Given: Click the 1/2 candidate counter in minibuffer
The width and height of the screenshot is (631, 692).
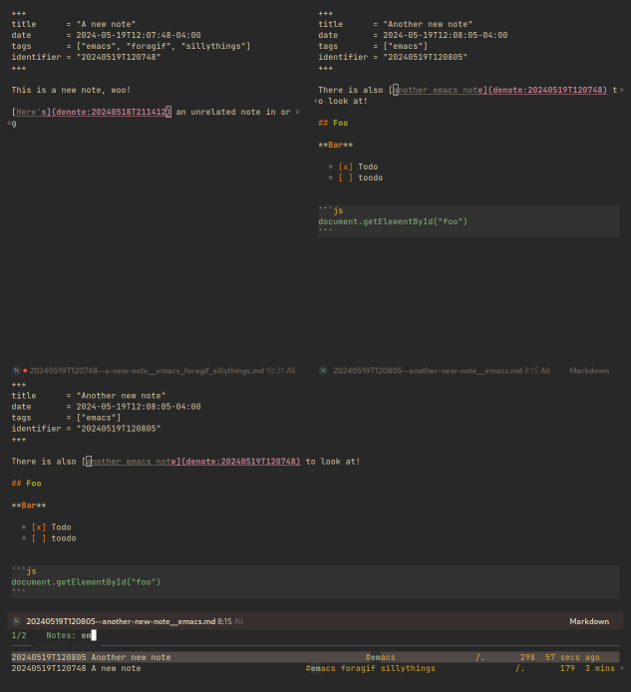Looking at the screenshot, I should pyautogui.click(x=19, y=635).
